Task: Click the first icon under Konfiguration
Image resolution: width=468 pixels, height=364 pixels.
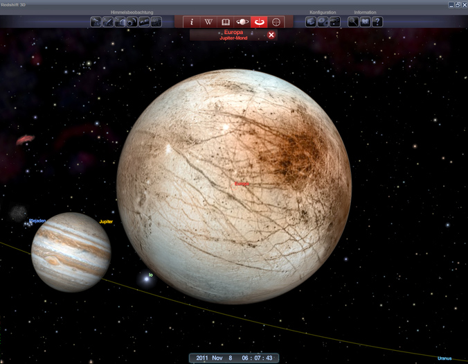Action: tap(311, 22)
